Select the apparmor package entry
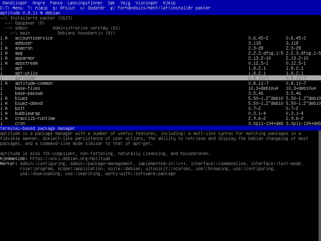The width and height of the screenshot is (321, 241). 25,58
